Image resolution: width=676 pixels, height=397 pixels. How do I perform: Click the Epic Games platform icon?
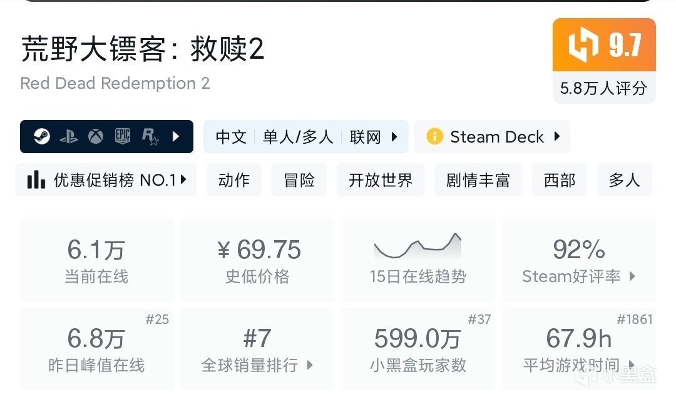tap(123, 136)
